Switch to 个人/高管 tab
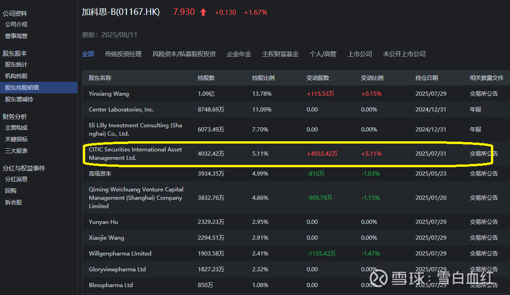510x295 pixels. 323,54
